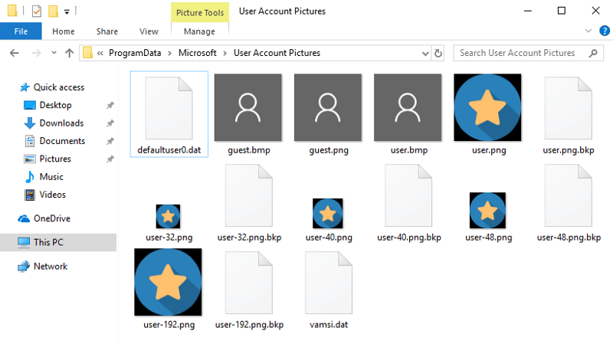Select the user-192.png large star image

(x=168, y=282)
